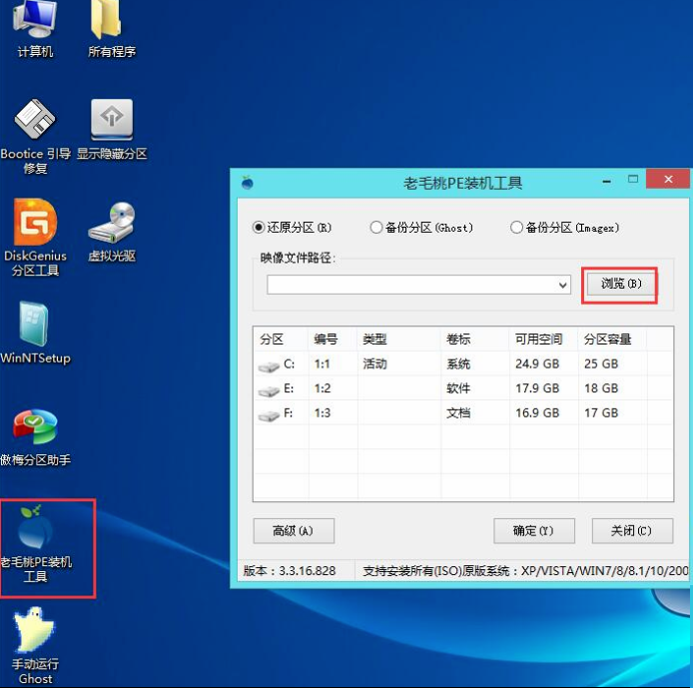Click the 浏览(B) button
The image size is (693, 688).
point(619,285)
